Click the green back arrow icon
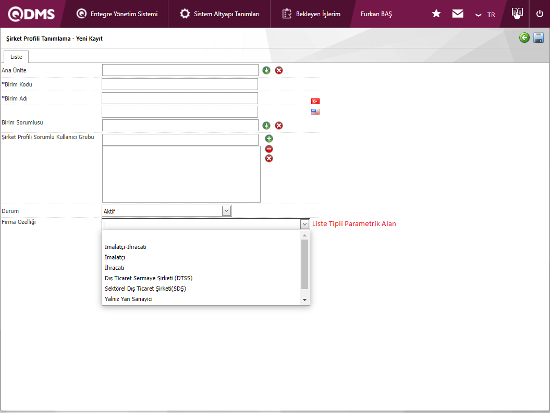The height and width of the screenshot is (413, 550). click(x=524, y=37)
